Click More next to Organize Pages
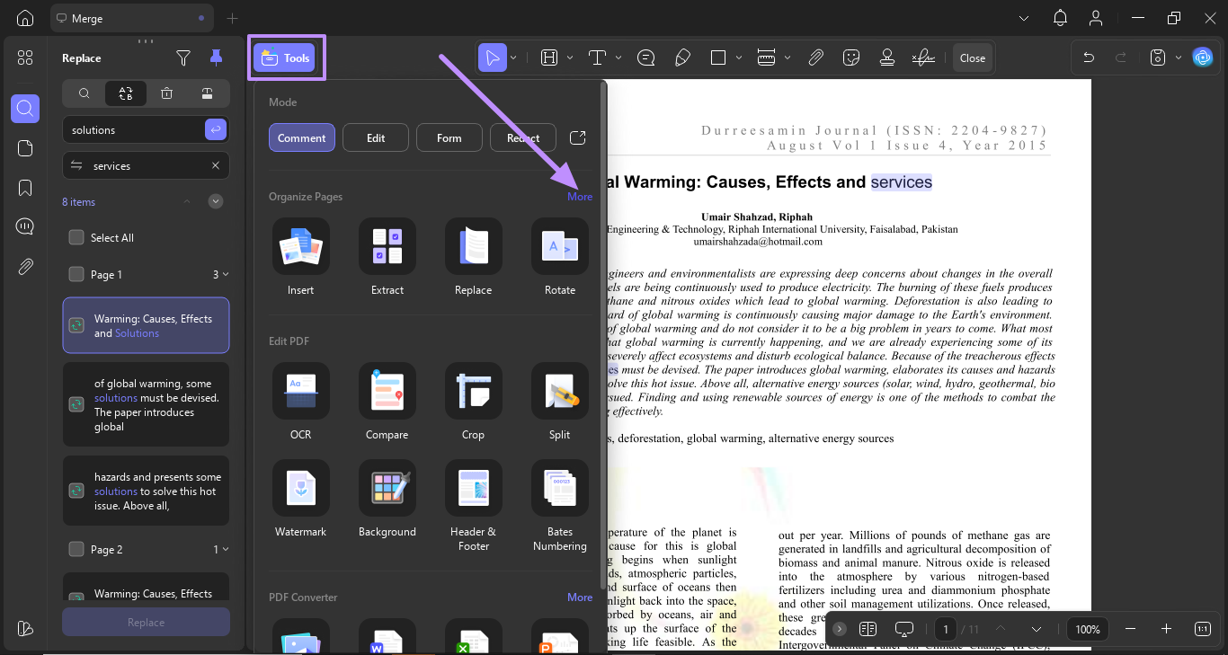 click(580, 196)
